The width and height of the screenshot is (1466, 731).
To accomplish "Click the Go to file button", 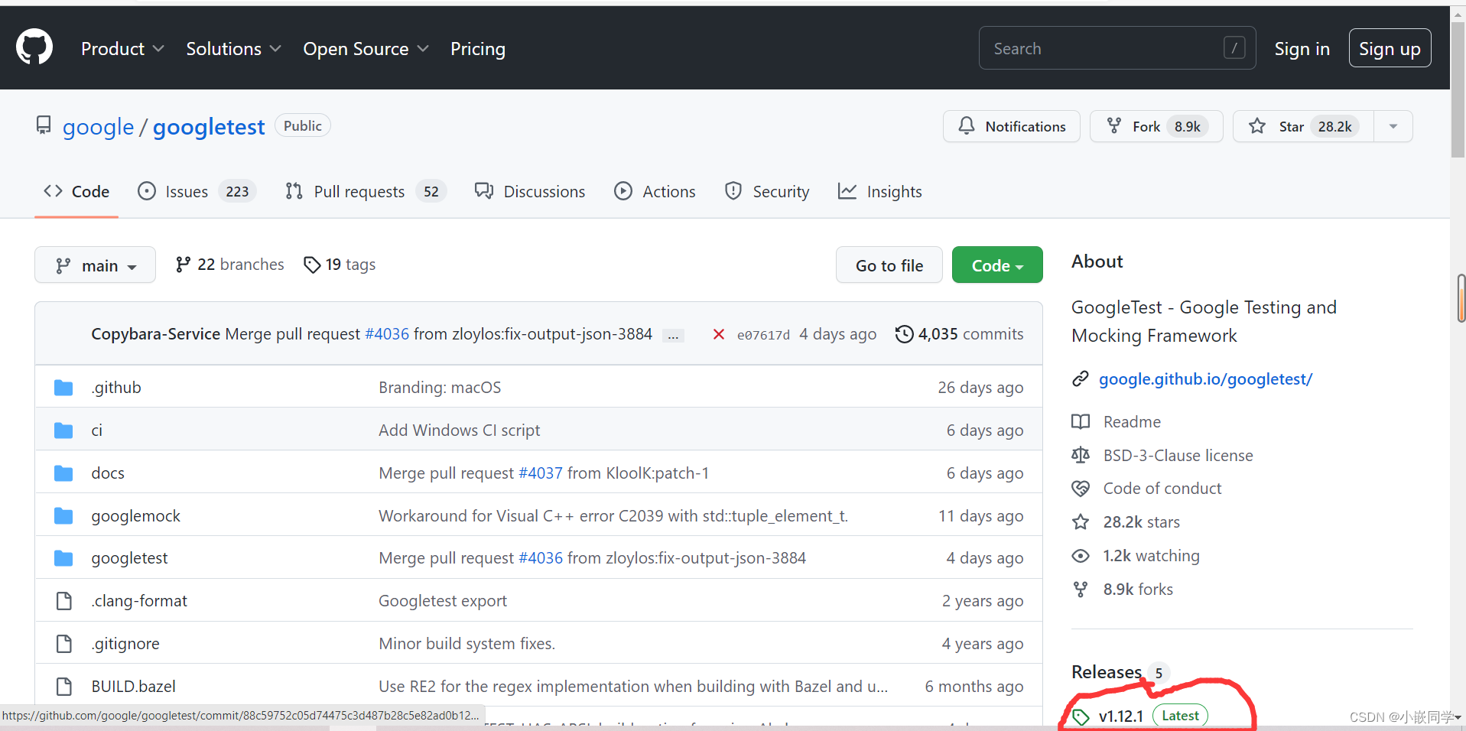I will (x=889, y=265).
